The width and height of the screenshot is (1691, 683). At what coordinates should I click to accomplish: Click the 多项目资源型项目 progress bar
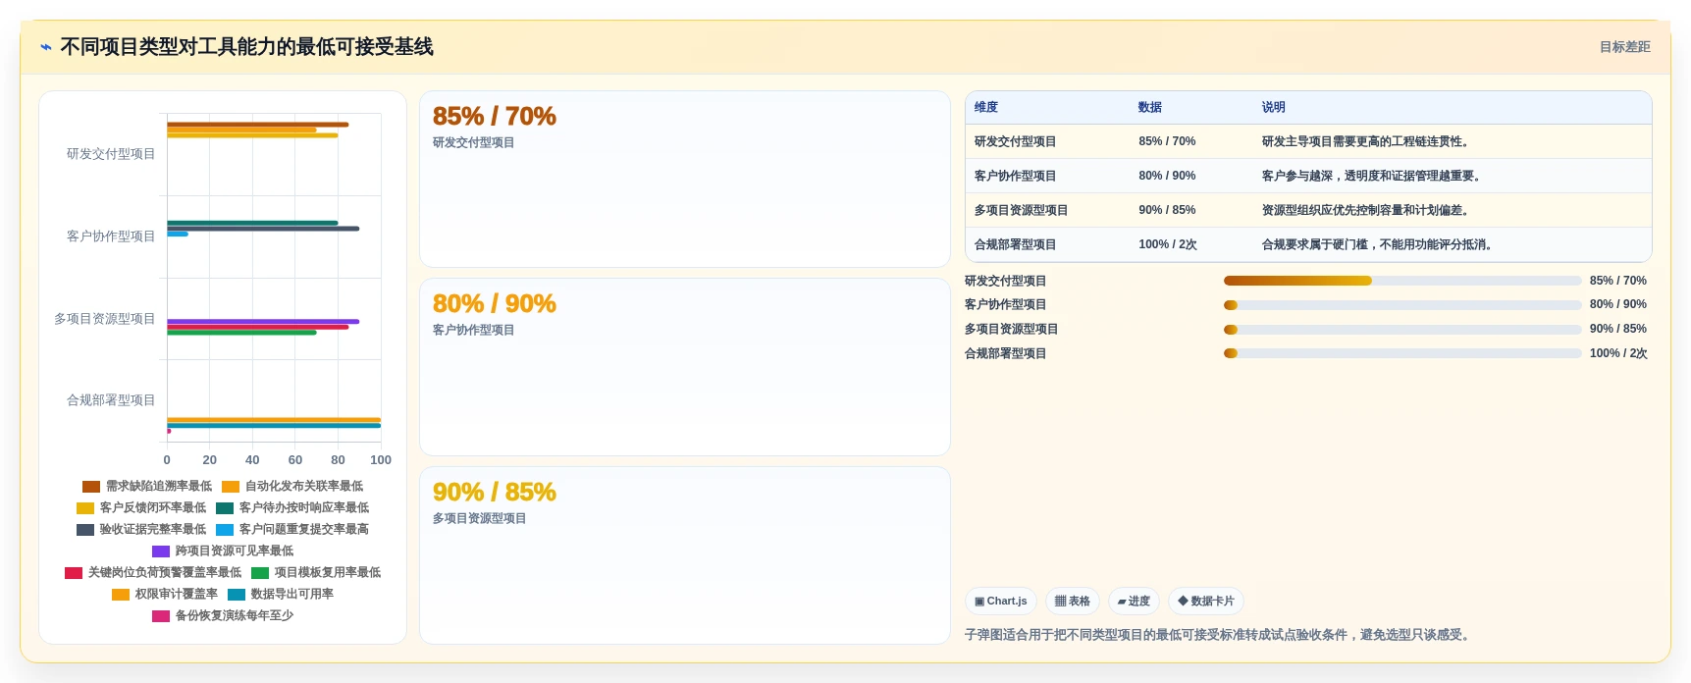point(1402,330)
